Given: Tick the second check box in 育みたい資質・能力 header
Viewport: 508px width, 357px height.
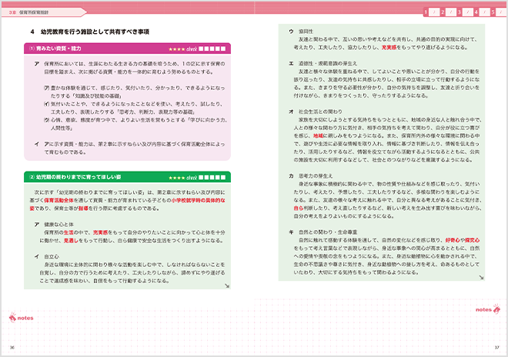Looking at the screenshot, I should pos(206,49).
